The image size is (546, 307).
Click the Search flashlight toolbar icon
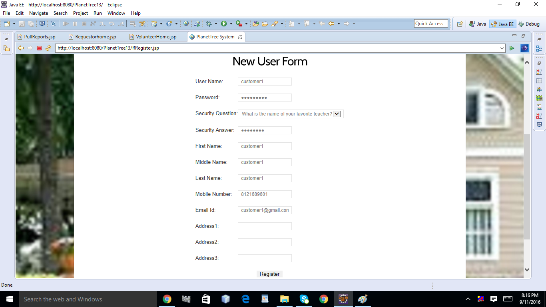(x=275, y=24)
